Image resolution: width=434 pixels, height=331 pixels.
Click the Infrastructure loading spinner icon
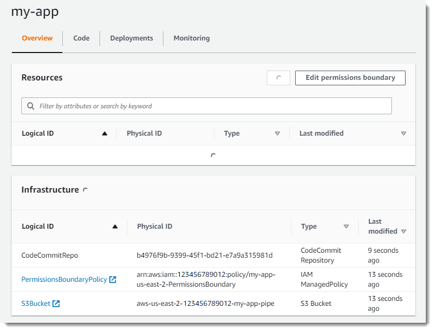pyautogui.click(x=85, y=190)
